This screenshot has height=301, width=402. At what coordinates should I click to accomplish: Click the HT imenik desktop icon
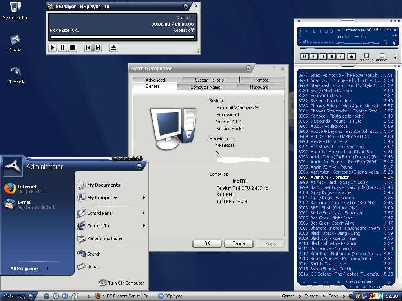coord(15,72)
